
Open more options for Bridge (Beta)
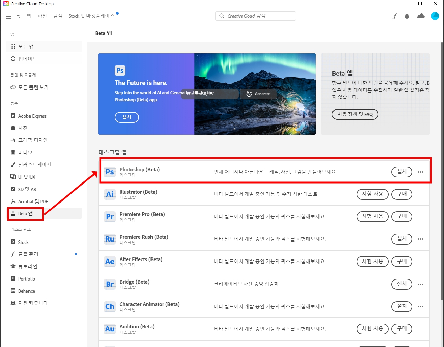(x=421, y=284)
